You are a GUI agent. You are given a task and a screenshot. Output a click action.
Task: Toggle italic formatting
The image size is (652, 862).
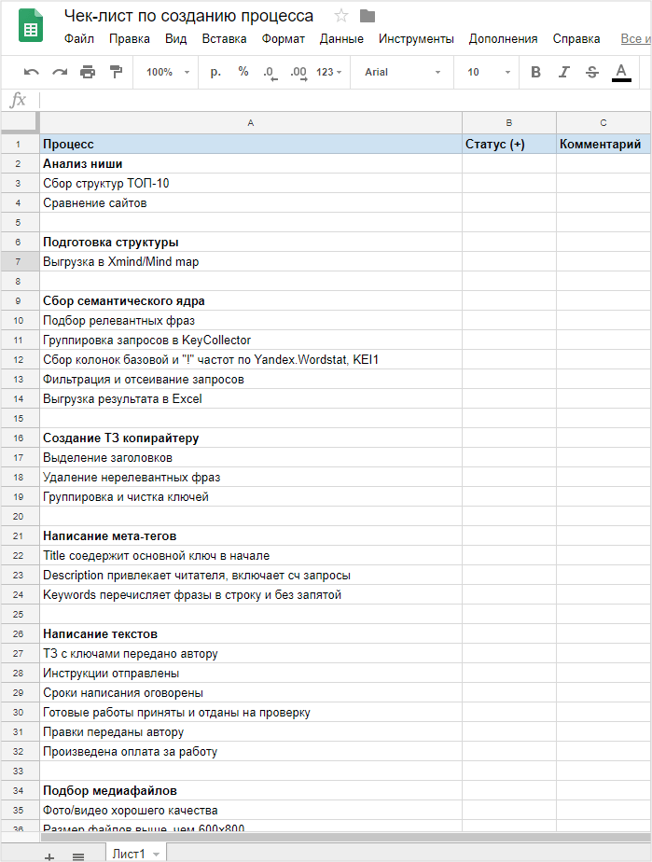[563, 72]
